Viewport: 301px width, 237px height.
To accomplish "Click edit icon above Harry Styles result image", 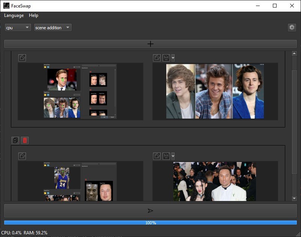I will (157, 58).
